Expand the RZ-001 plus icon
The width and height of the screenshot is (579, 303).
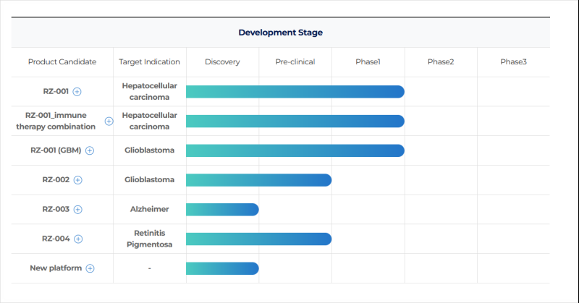pyautogui.click(x=77, y=92)
